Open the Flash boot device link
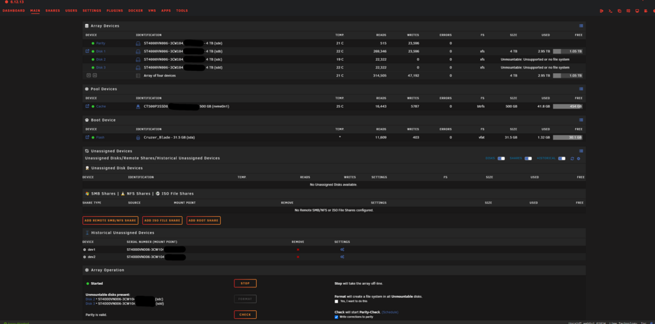The width and height of the screenshot is (655, 324). pos(100,137)
